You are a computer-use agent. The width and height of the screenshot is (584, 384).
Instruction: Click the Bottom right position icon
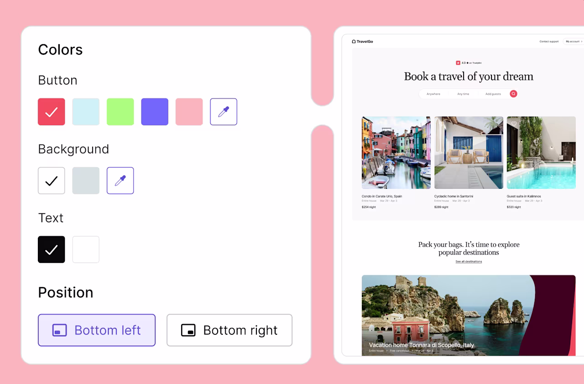click(x=188, y=330)
